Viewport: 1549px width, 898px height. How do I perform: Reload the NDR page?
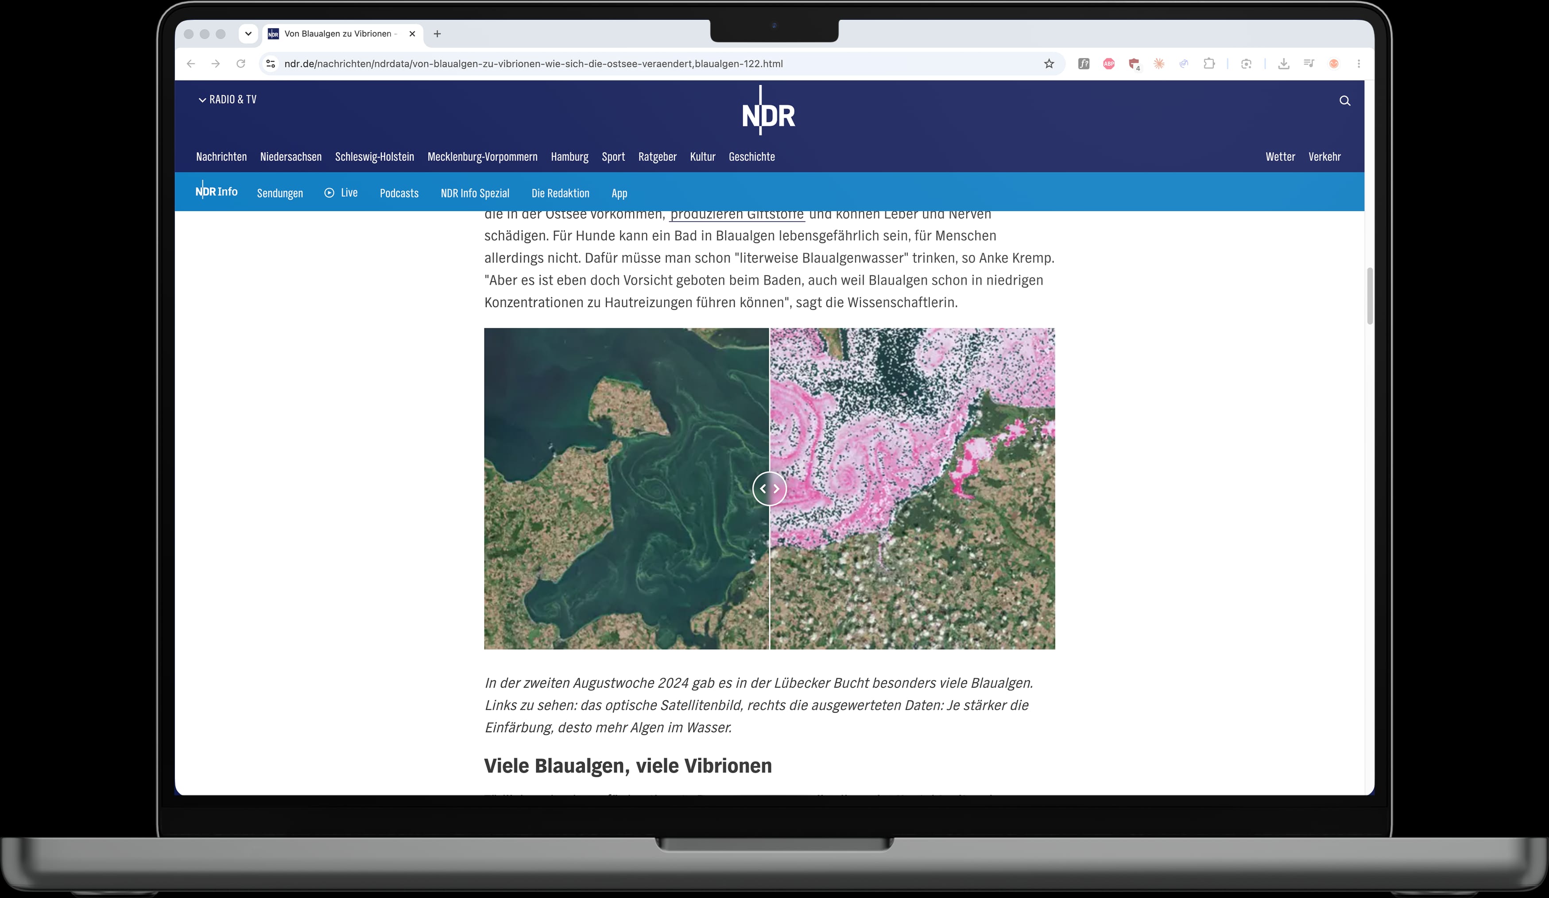(x=241, y=64)
